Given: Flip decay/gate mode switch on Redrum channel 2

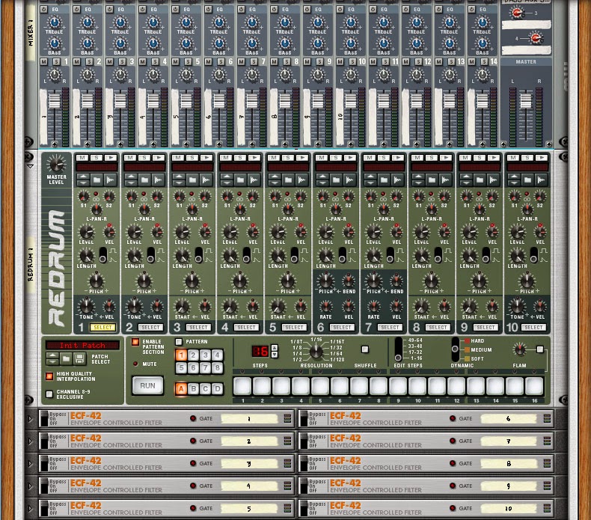Looking at the screenshot, I should pyautogui.click(x=151, y=255).
